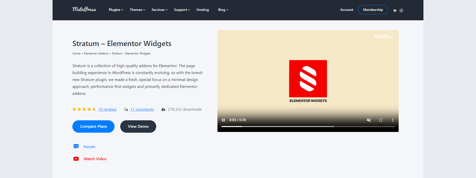Viewport: 476px width, 178px height.
Task: Click the 0:03 / 0:26 time display
Action: (x=238, y=120)
